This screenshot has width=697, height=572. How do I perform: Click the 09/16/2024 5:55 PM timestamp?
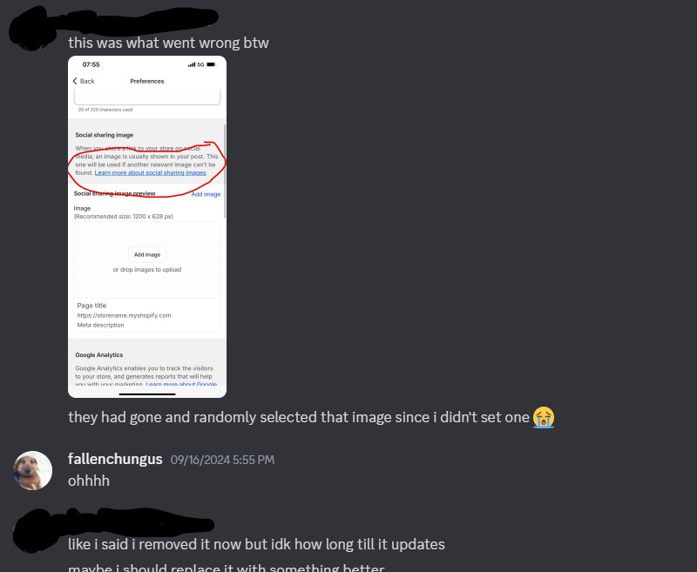(x=222, y=460)
